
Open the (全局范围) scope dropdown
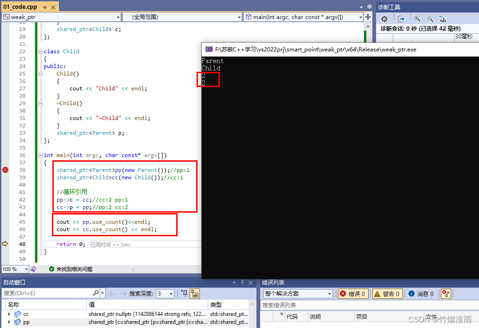[x=239, y=17]
